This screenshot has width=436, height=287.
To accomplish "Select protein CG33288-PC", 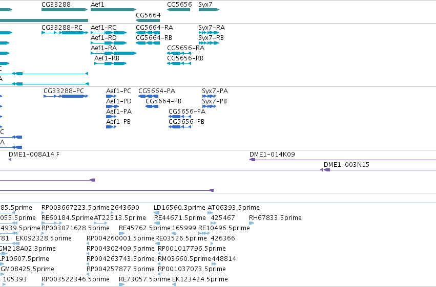I will click(66, 96).
